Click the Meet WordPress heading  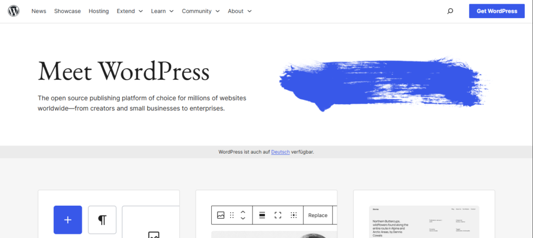click(123, 71)
